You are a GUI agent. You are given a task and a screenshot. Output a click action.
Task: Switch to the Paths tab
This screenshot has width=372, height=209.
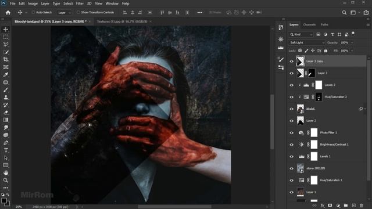pos(324,24)
